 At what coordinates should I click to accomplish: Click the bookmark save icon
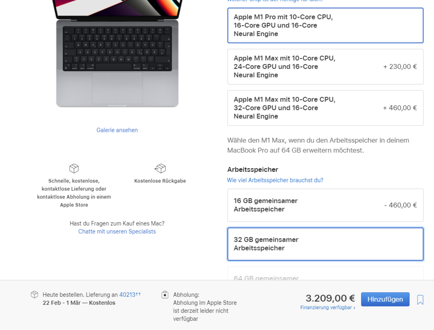420,300
